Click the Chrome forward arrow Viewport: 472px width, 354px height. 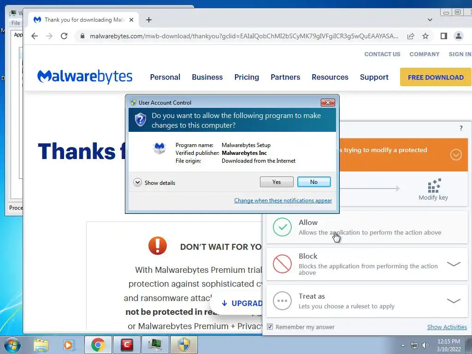(x=49, y=36)
